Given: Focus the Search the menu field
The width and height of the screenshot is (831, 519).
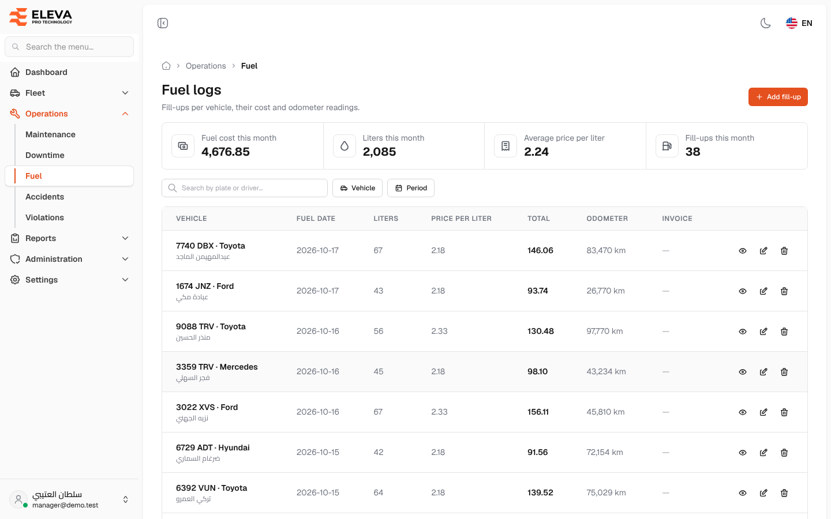Looking at the screenshot, I should pyautogui.click(x=69, y=47).
